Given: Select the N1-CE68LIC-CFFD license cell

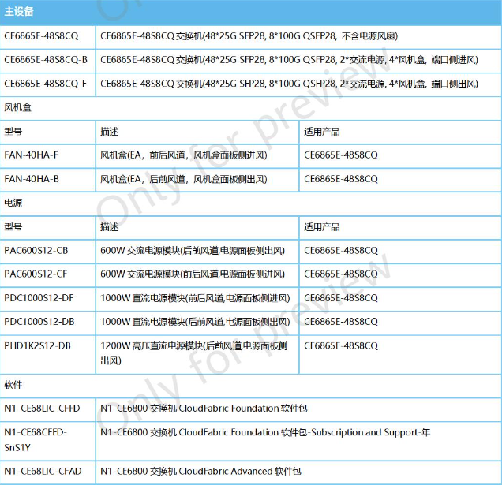Looking at the screenshot, I should pos(42,409).
